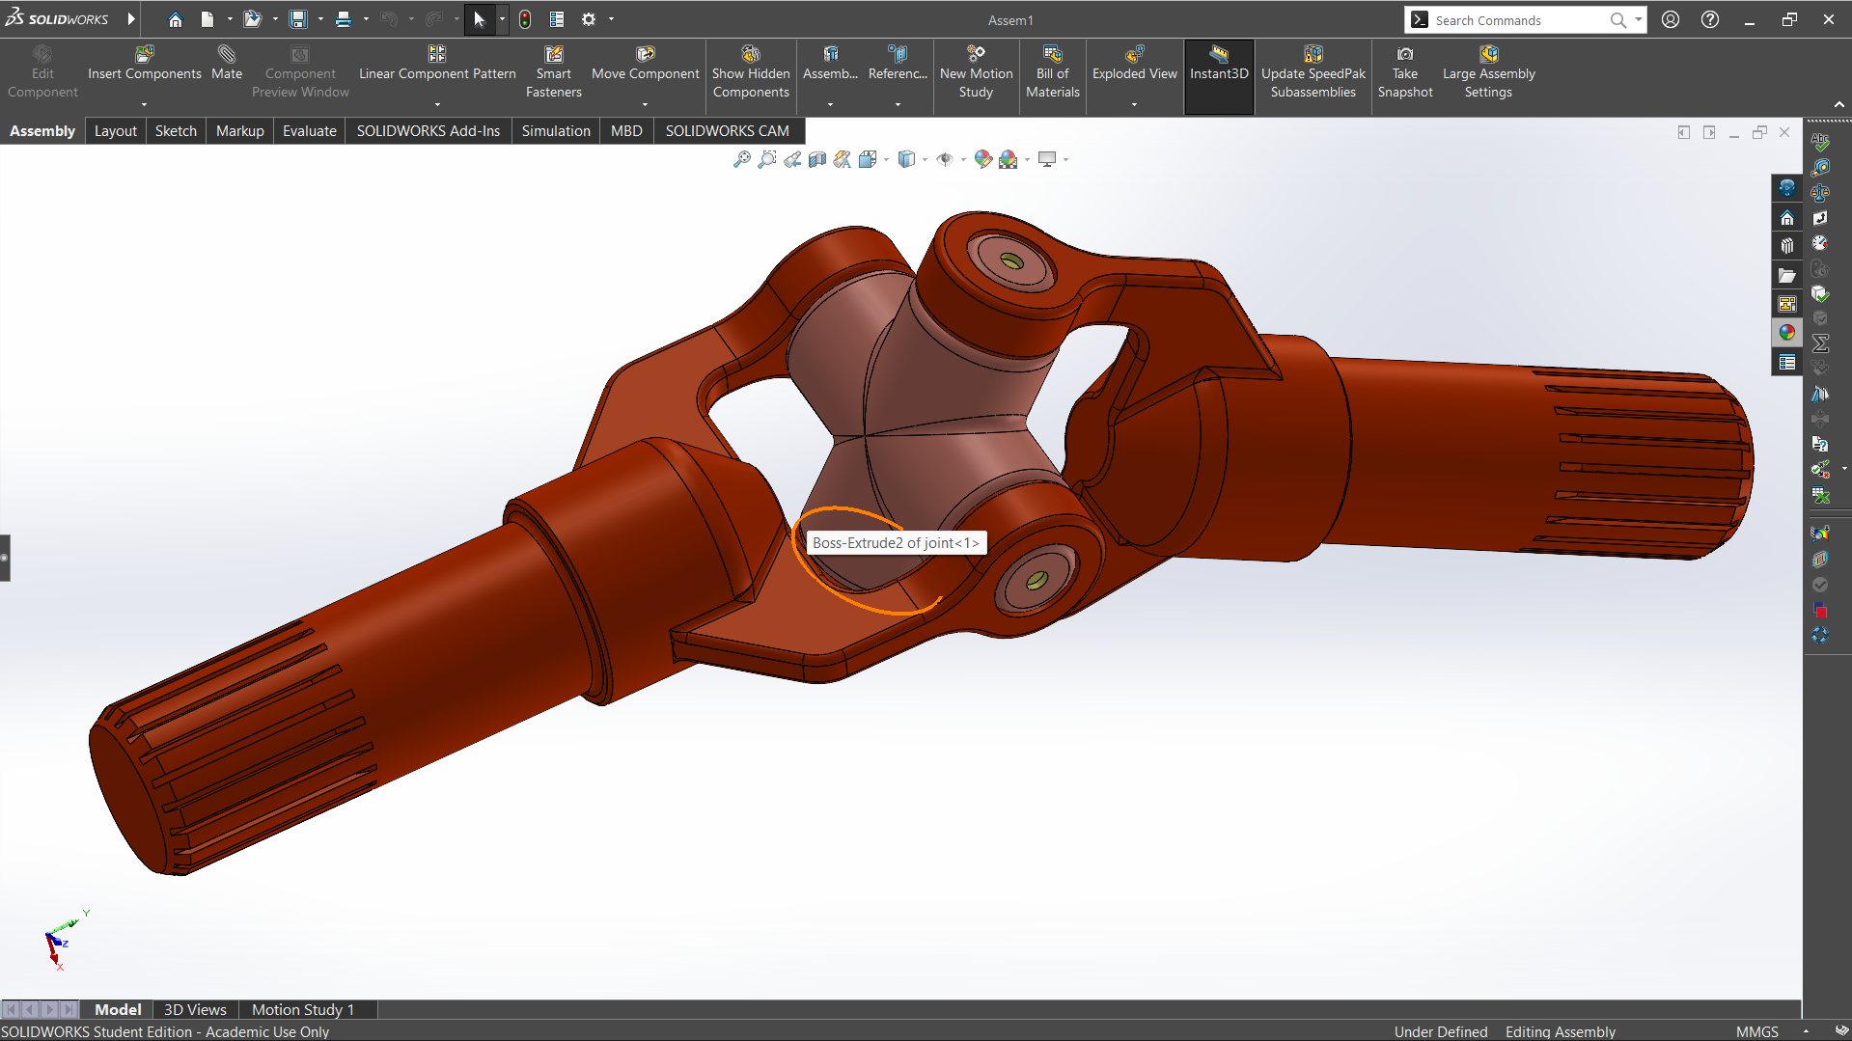Expand the Insert Components dropdown arrow

tap(145, 104)
